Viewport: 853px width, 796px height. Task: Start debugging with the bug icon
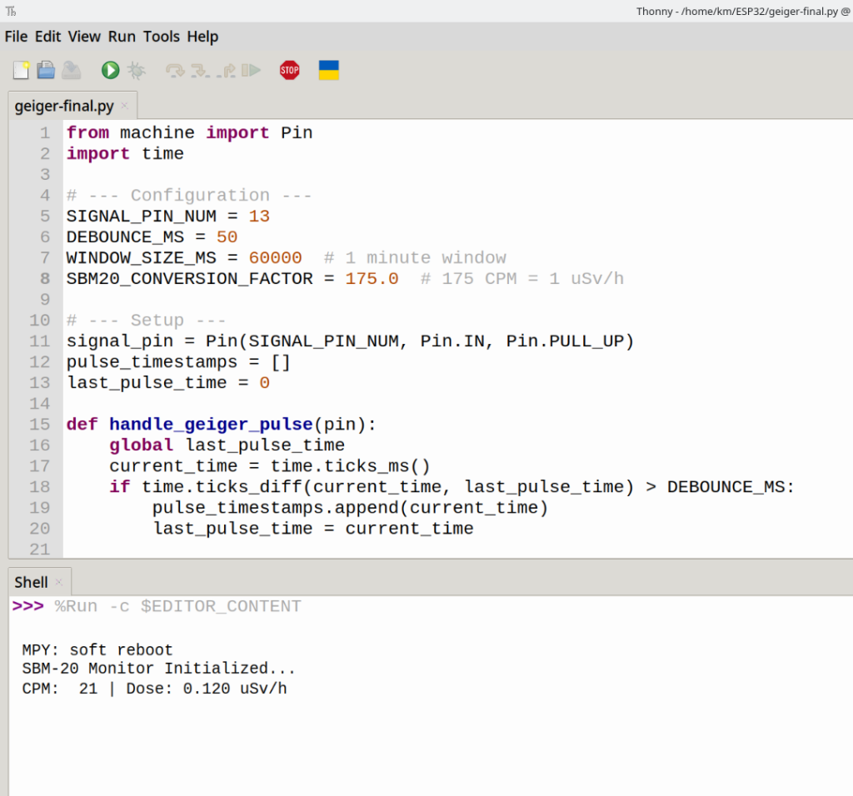point(136,71)
